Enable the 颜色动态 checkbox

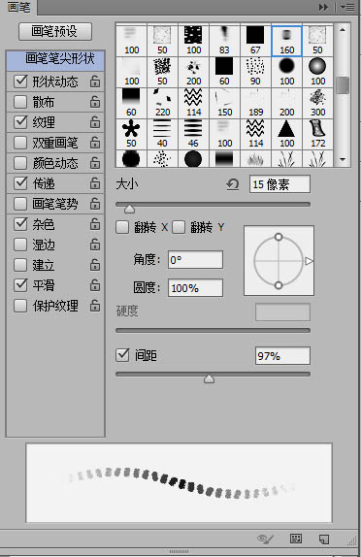[20, 163]
